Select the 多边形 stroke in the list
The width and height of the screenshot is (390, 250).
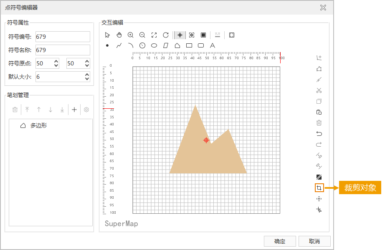pos(38,125)
